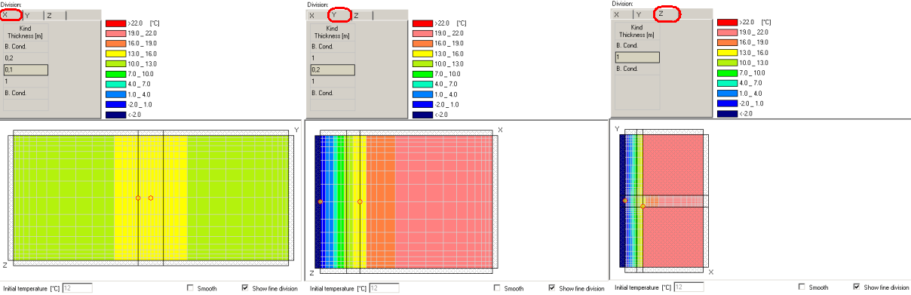Click the >22.0 red swatch in right legend
The image size is (911, 295).
tap(727, 23)
